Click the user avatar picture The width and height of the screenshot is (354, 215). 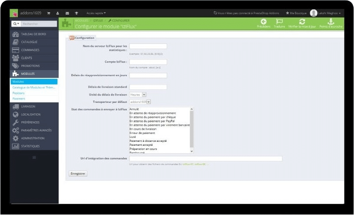tap(313, 13)
